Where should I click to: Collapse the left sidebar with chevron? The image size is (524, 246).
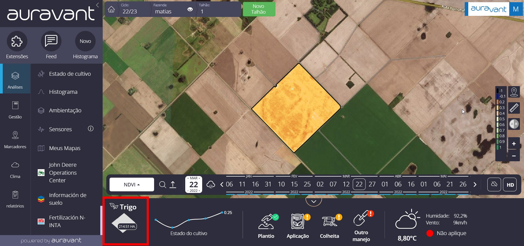98,5
